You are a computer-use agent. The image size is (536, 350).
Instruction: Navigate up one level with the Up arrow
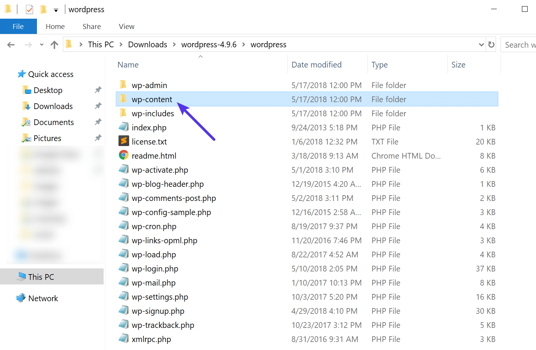tap(54, 44)
